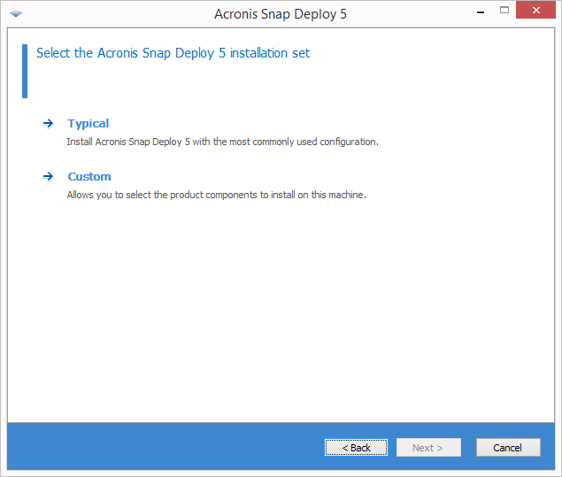Select the Custom installation option

[x=89, y=177]
